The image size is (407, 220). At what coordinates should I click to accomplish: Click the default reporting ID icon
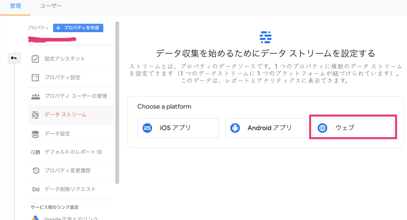[35, 152]
